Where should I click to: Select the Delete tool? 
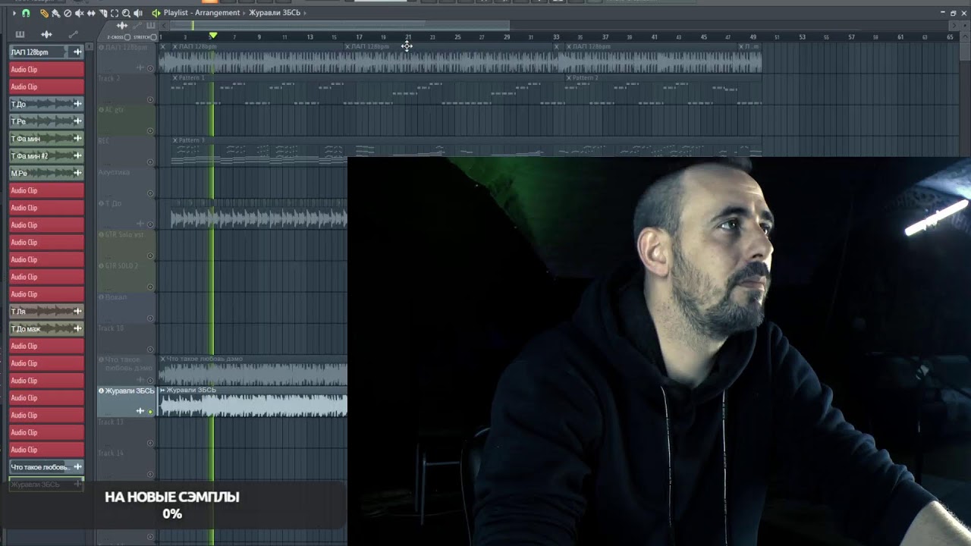click(x=68, y=13)
